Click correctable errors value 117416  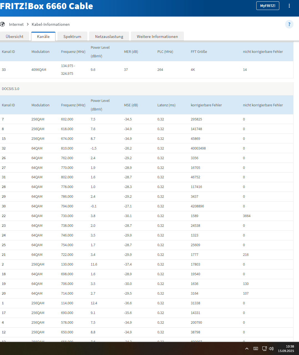(196, 187)
